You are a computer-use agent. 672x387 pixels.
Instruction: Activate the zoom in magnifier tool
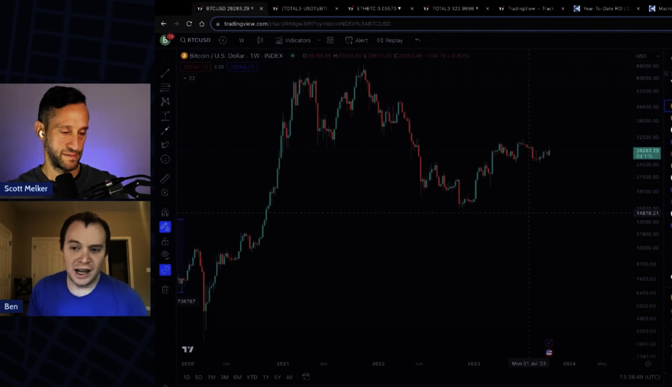coord(165,193)
